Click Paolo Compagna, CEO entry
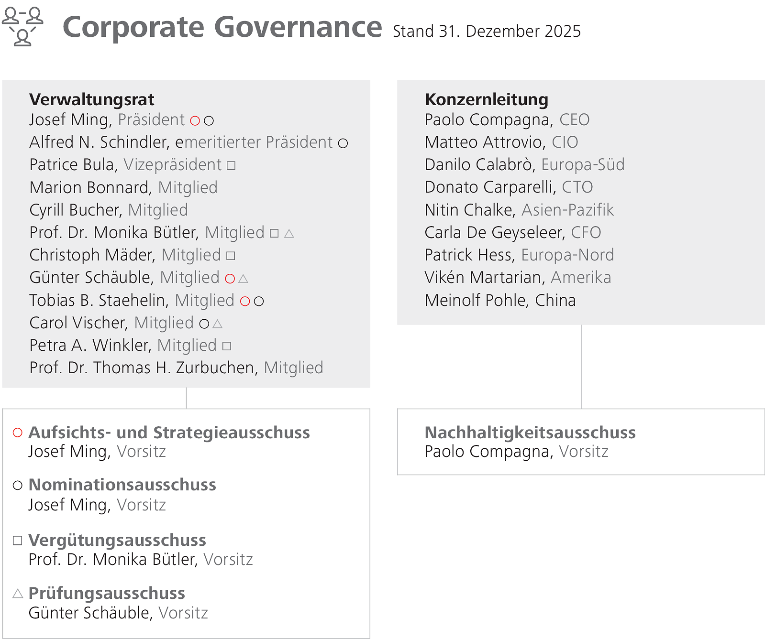 click(507, 119)
